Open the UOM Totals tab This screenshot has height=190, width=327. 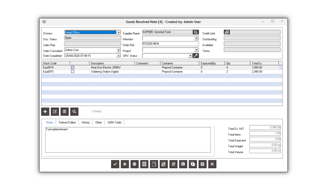114,123
